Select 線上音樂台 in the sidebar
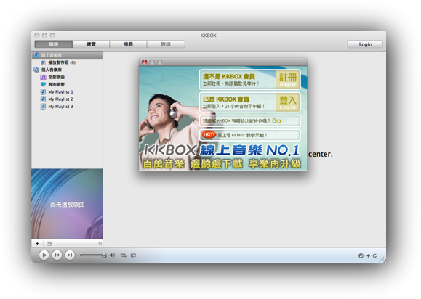The height and width of the screenshot is (299, 421). 67,55
